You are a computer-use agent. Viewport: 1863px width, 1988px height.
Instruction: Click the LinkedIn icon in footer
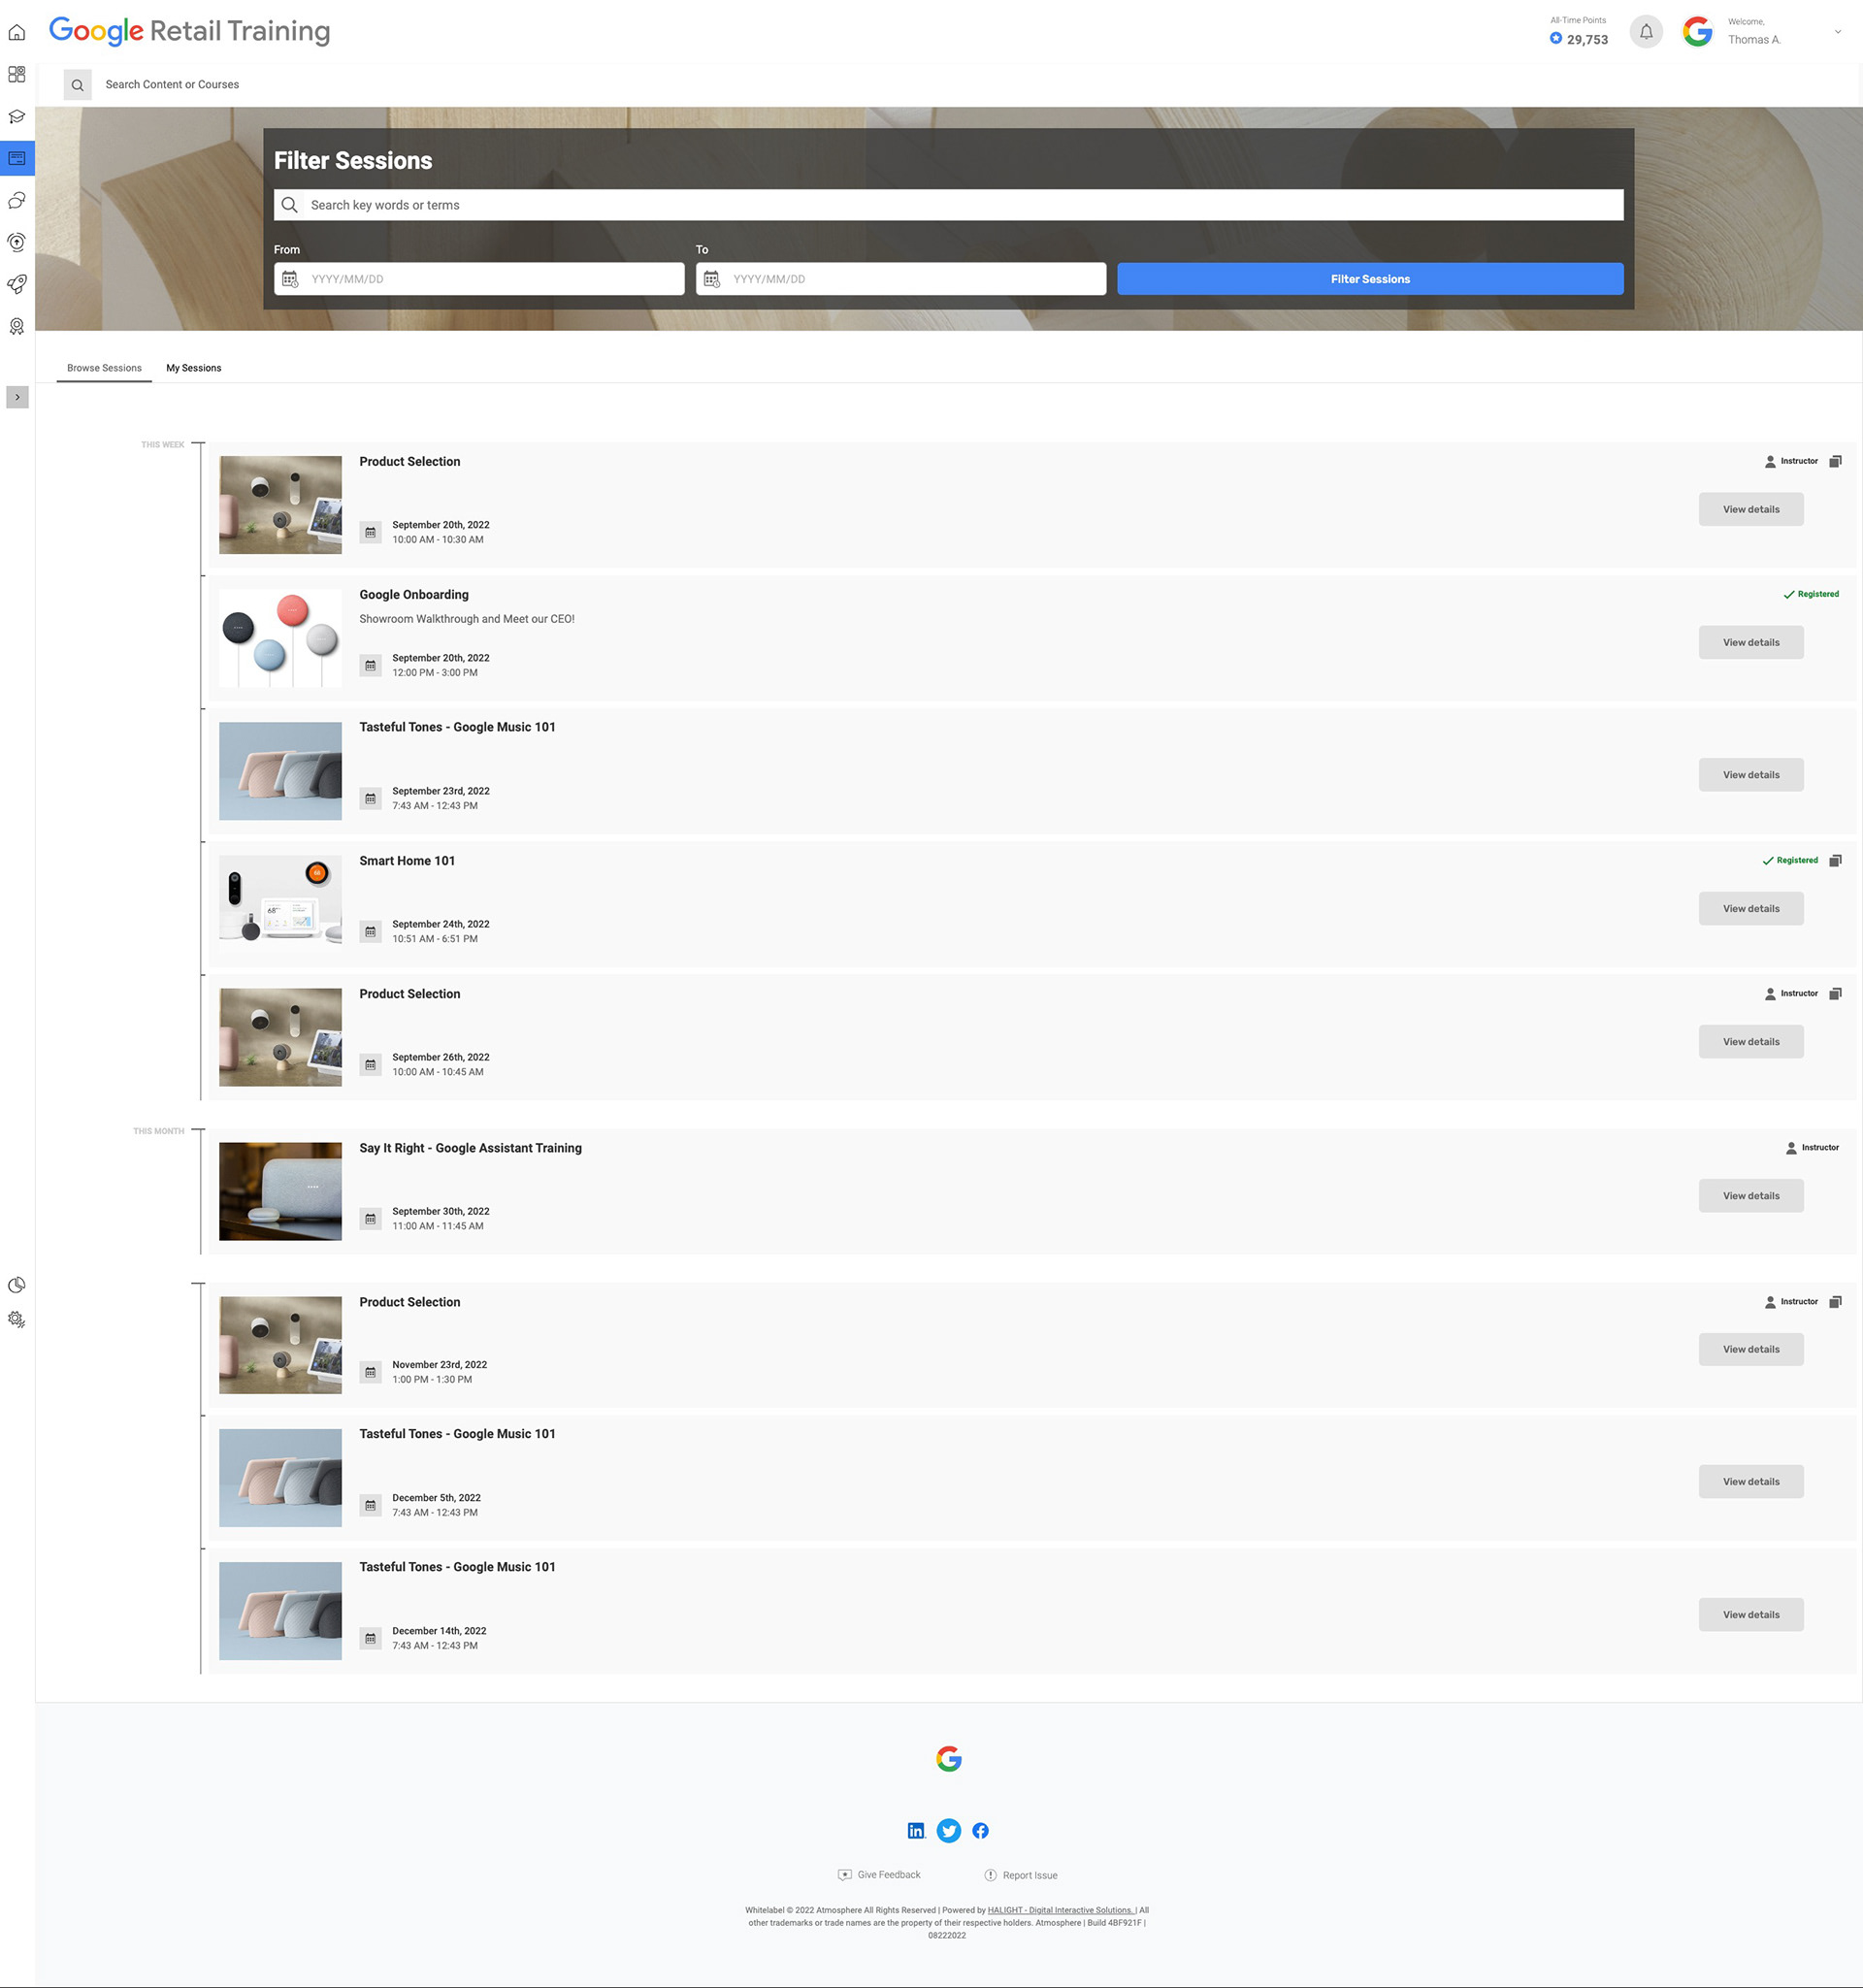pyautogui.click(x=916, y=1830)
